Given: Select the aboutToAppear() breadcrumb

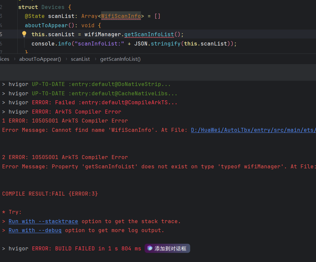Looking at the screenshot, I should tap(40, 59).
